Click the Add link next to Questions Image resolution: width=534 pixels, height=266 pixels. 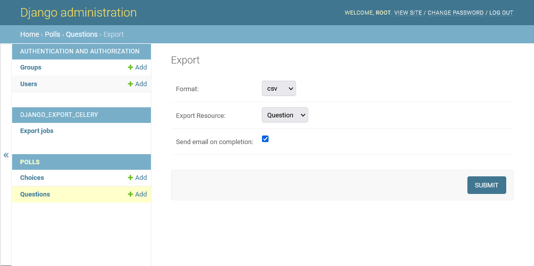click(137, 194)
